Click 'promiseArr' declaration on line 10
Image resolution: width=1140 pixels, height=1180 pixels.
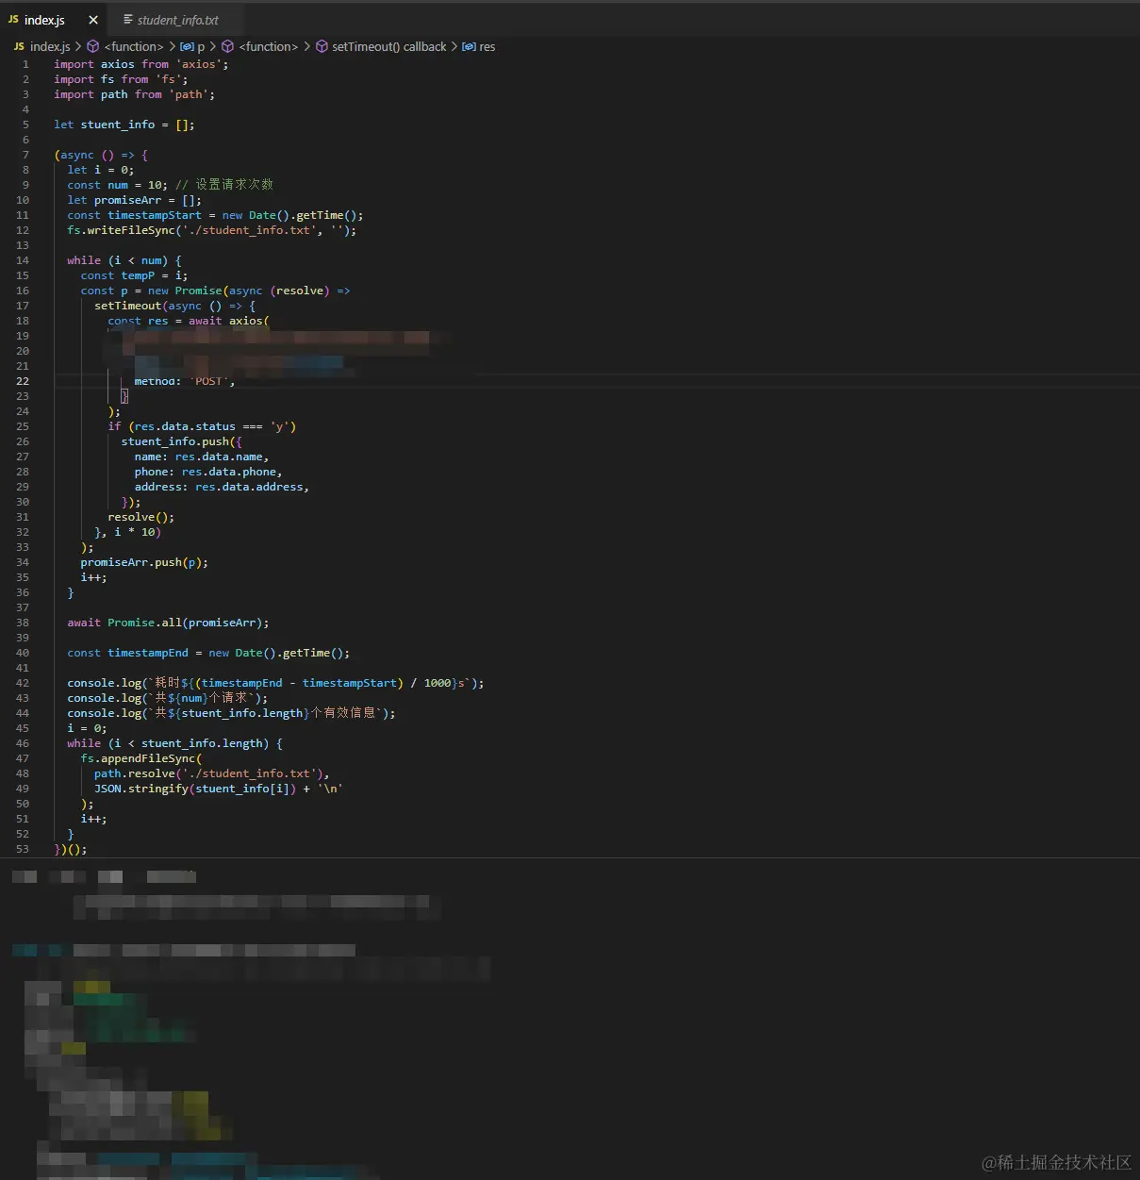pyautogui.click(x=127, y=200)
